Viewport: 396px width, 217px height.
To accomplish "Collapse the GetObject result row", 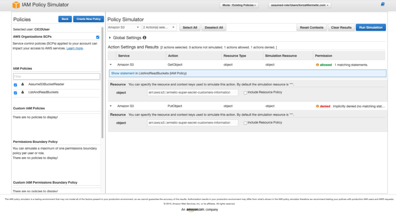I will [111, 65].
